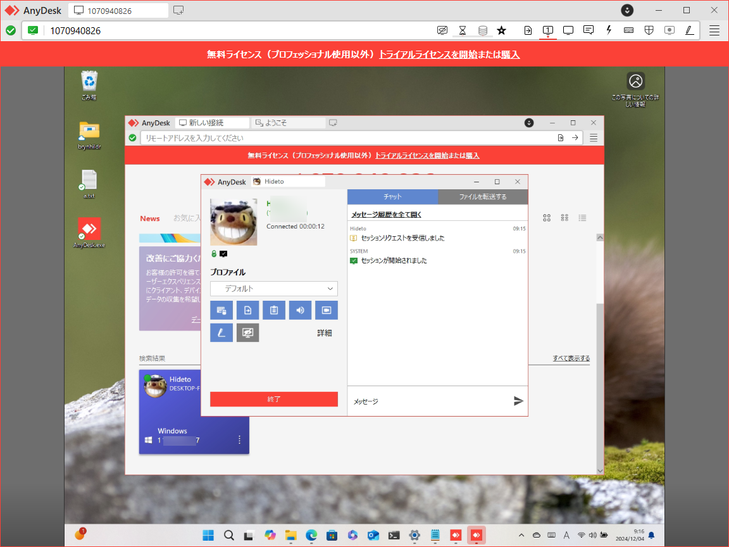Add session to favorites with star icon

click(x=501, y=30)
